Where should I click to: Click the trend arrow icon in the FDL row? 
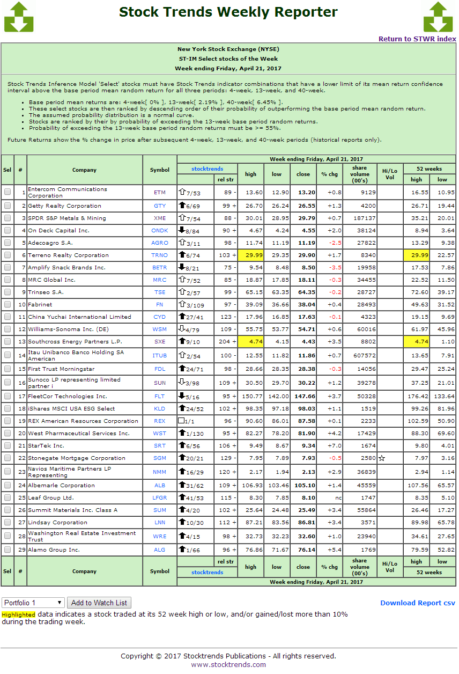[x=182, y=369]
